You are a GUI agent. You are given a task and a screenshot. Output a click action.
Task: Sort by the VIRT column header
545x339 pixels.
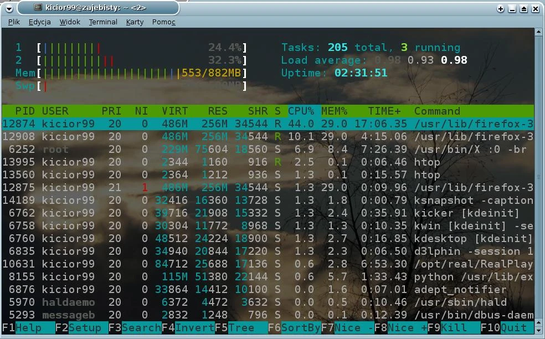click(174, 111)
